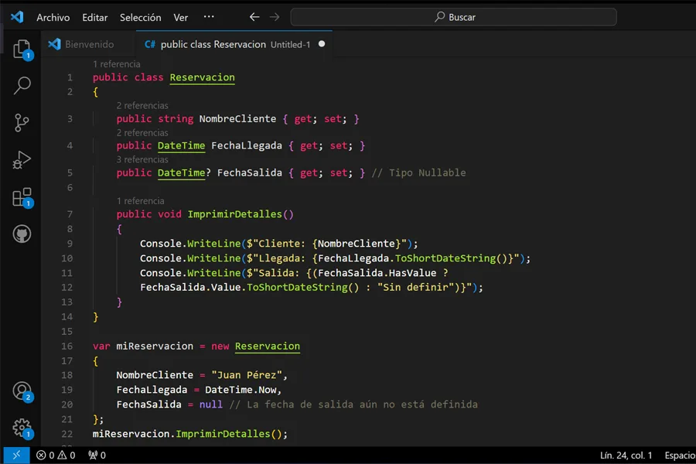
Task: Show errors and warnings in status bar
Action: click(56, 455)
